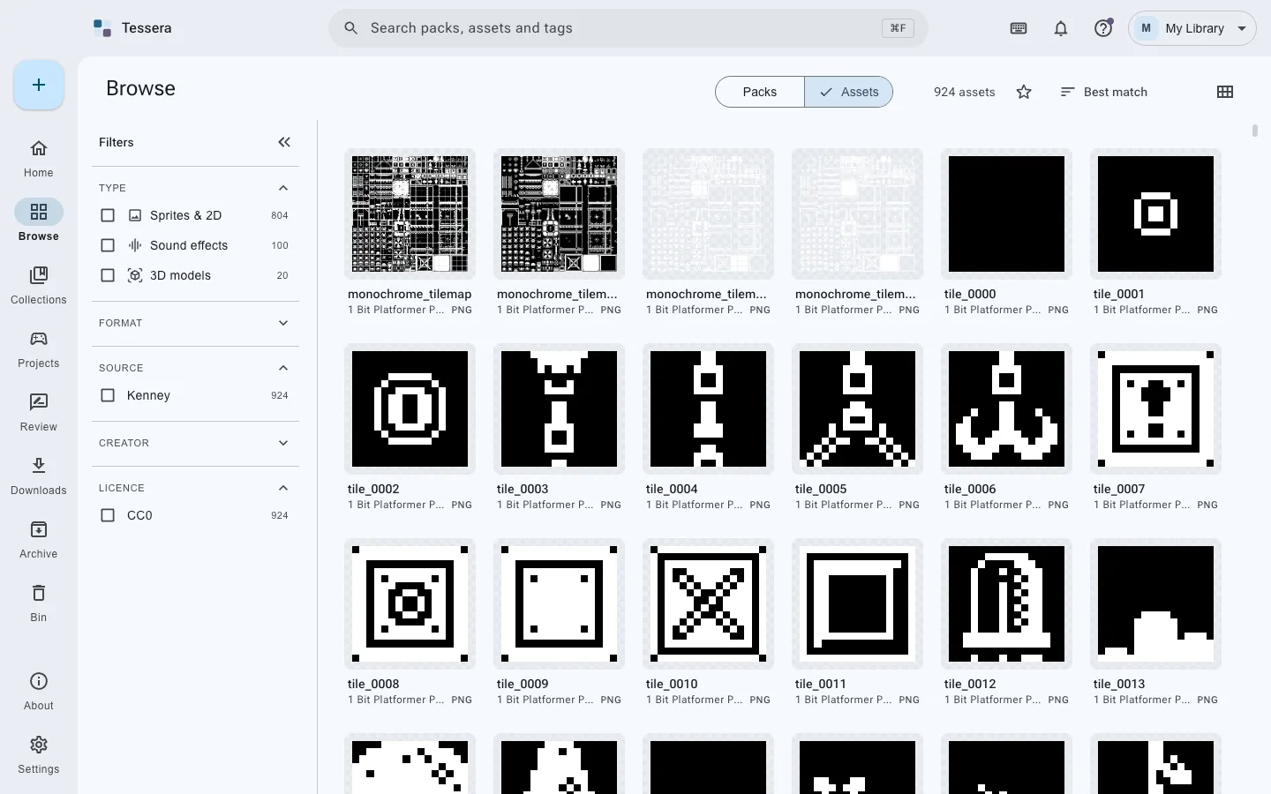Image resolution: width=1271 pixels, height=794 pixels.
Task: Expand the FORMAT filter section
Action: (283, 323)
